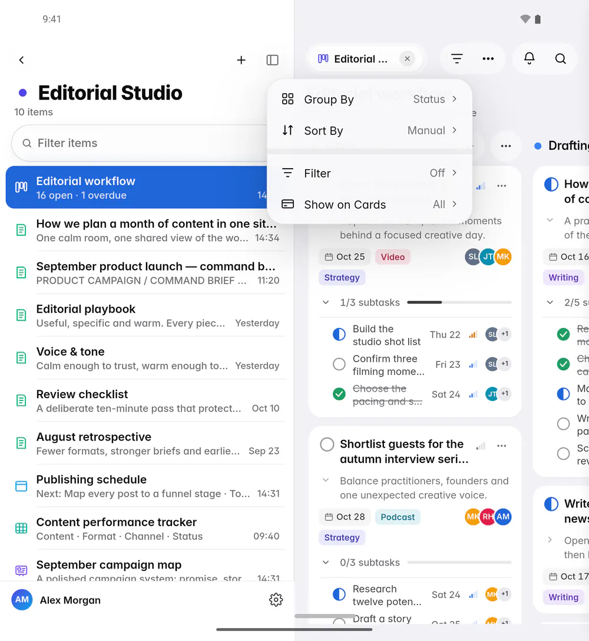Check the empty circle starting Sc in Drafting subtasks
The width and height of the screenshot is (589, 641).
click(563, 453)
